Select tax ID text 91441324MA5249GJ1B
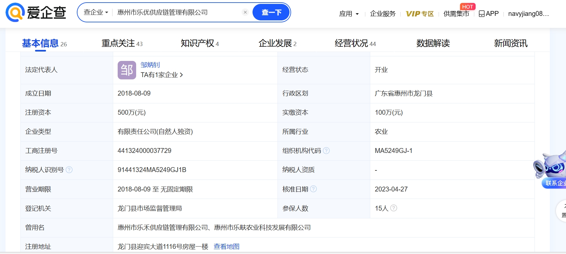This screenshot has width=566, height=254. click(152, 170)
